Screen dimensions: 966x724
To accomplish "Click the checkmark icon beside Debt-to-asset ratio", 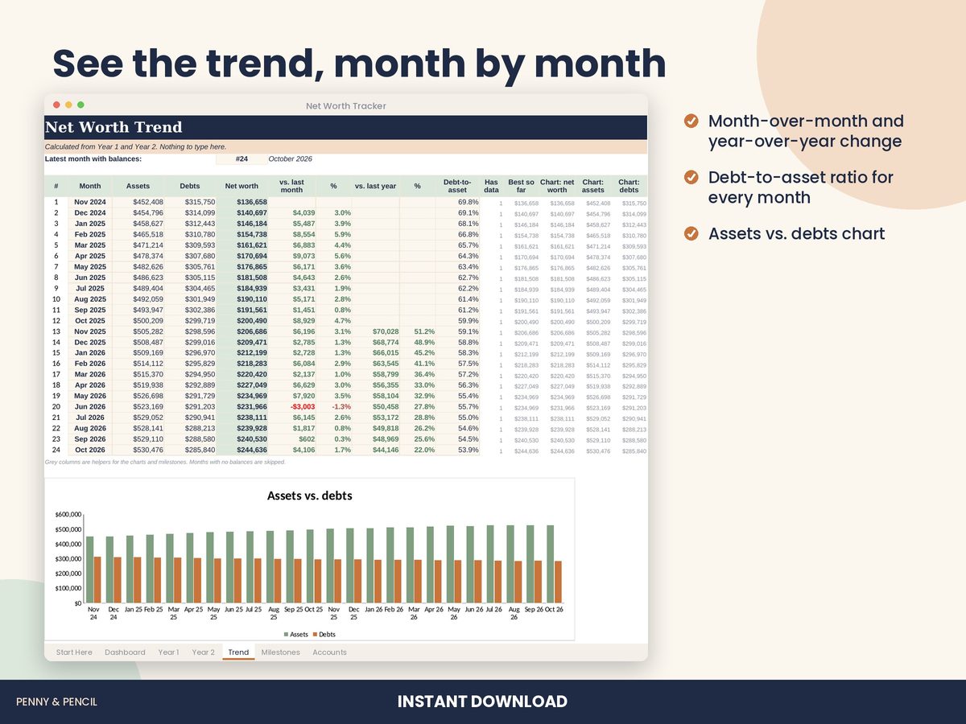I will tap(691, 178).
